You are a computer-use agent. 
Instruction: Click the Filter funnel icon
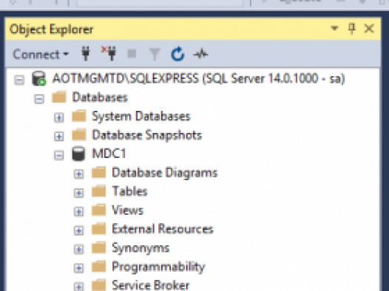(155, 54)
